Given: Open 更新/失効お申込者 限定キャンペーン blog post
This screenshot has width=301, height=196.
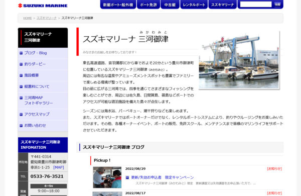Looking at the screenshot, I should tap(163, 177).
